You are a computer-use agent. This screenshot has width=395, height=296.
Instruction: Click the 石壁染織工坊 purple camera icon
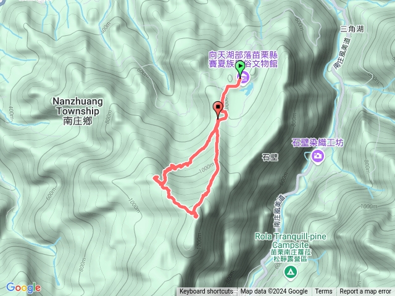point(317,156)
